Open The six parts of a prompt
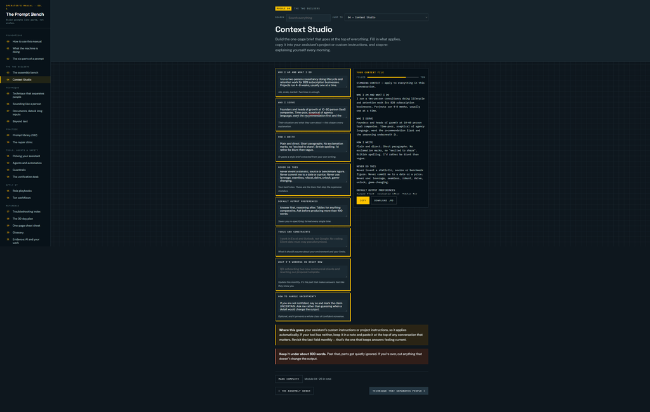 [27, 59]
